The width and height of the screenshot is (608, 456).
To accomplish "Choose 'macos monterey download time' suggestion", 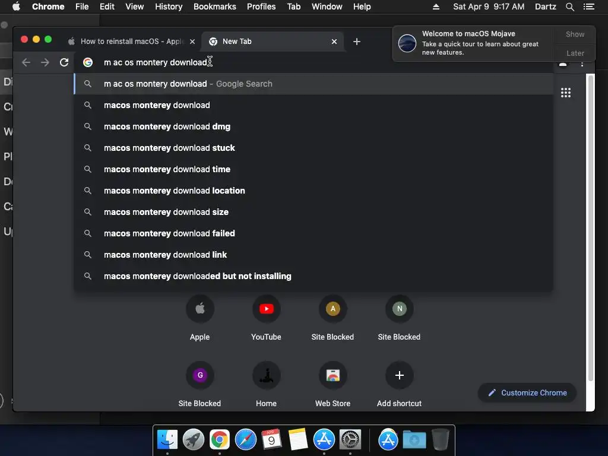I will 313,169.
